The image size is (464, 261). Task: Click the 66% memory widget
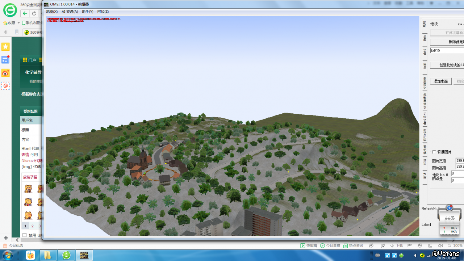tap(449, 218)
